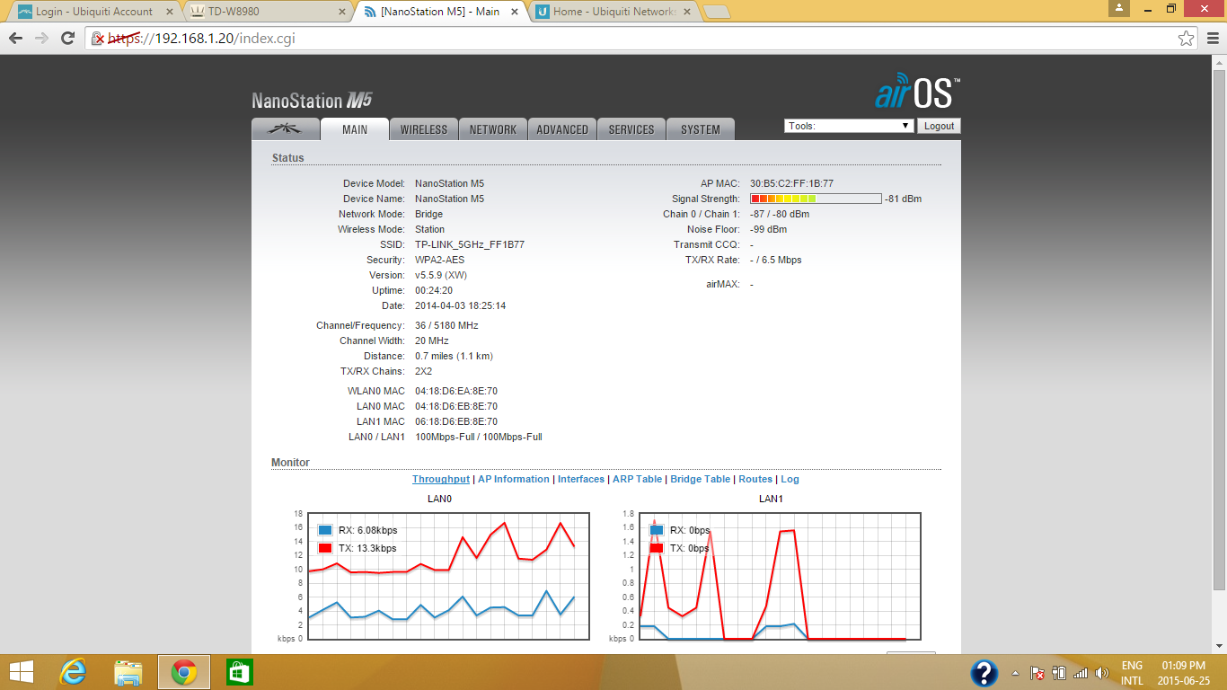Image resolution: width=1227 pixels, height=690 pixels.
Task: Close the Home - Ubiquiti Networks tab
Action: click(x=685, y=13)
